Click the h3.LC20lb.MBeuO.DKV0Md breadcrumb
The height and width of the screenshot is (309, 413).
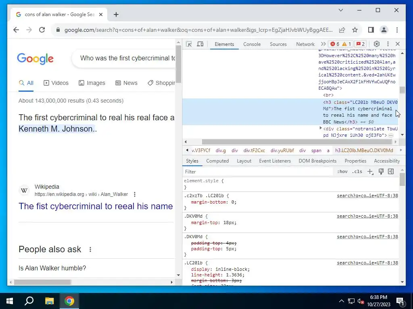point(364,150)
